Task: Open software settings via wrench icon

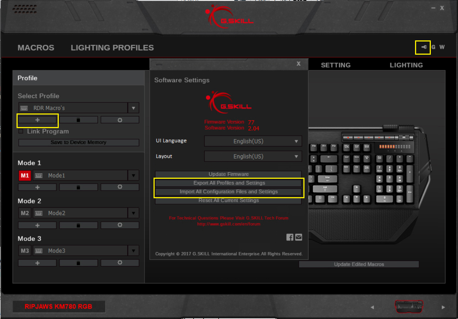Action: (x=424, y=47)
